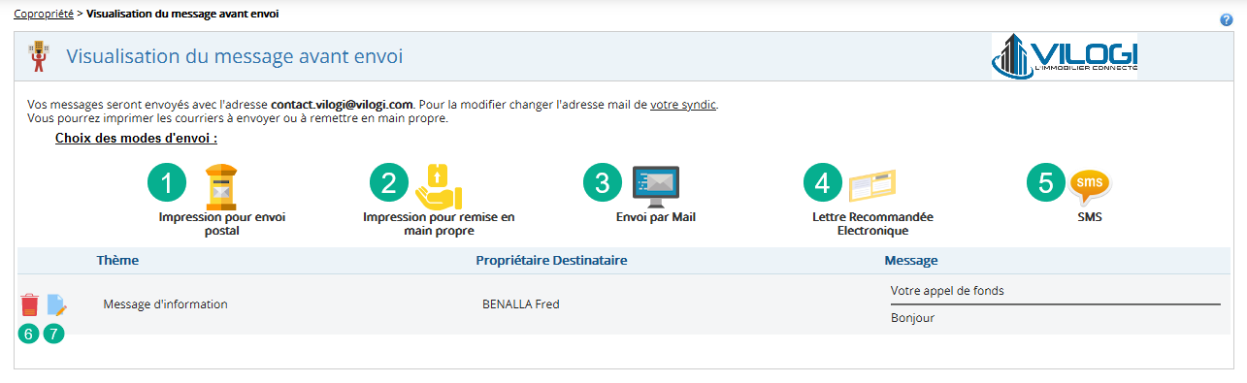Click the copropriété mascot icon in the header

[40, 56]
